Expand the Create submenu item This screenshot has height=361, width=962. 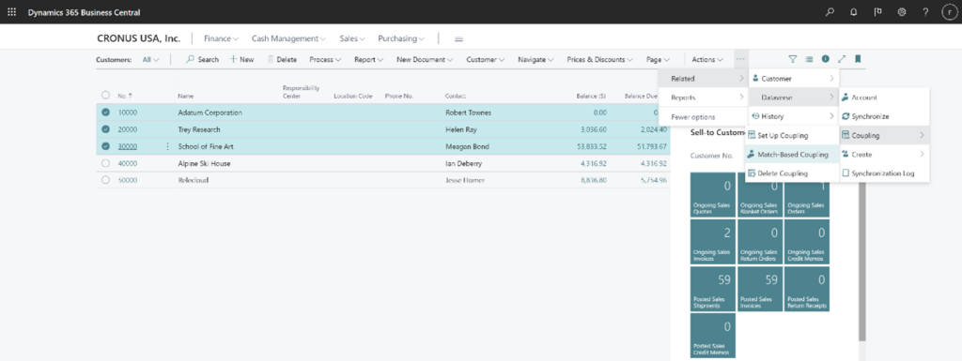pos(884,154)
